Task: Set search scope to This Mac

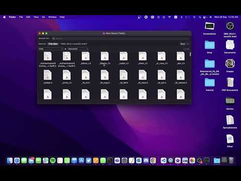Action: tap(53, 44)
